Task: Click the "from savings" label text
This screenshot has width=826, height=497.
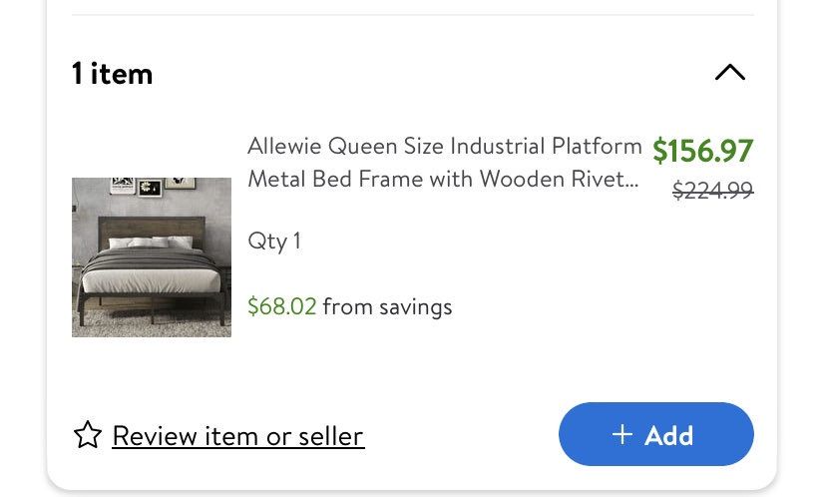Action: pyautogui.click(x=387, y=306)
